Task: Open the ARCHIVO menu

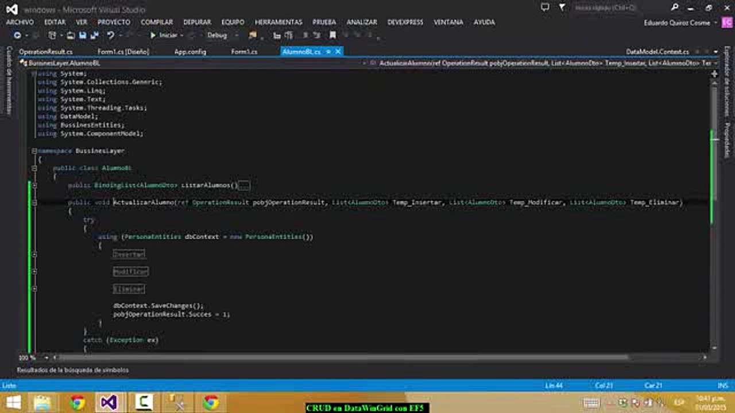Action: point(20,22)
